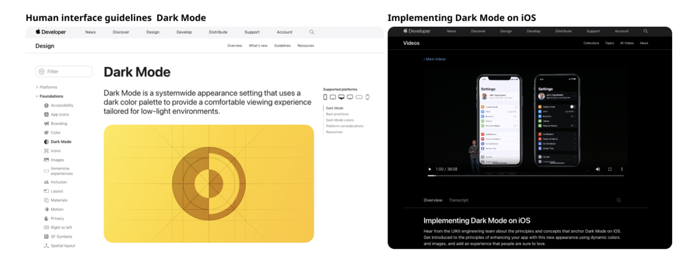Play the Implementing Dark Mode video

click(430, 169)
